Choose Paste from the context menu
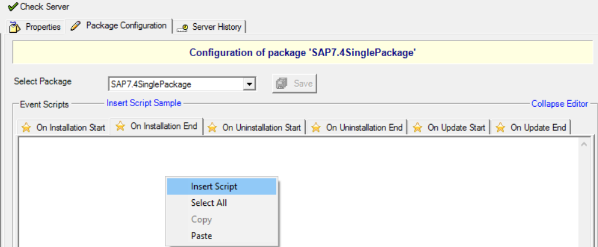 point(222,236)
